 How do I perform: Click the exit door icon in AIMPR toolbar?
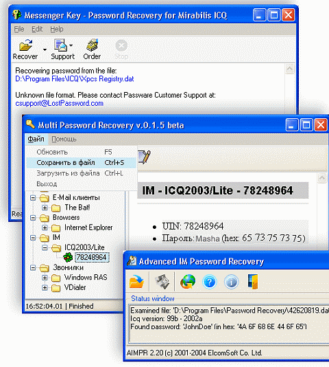click(x=253, y=282)
